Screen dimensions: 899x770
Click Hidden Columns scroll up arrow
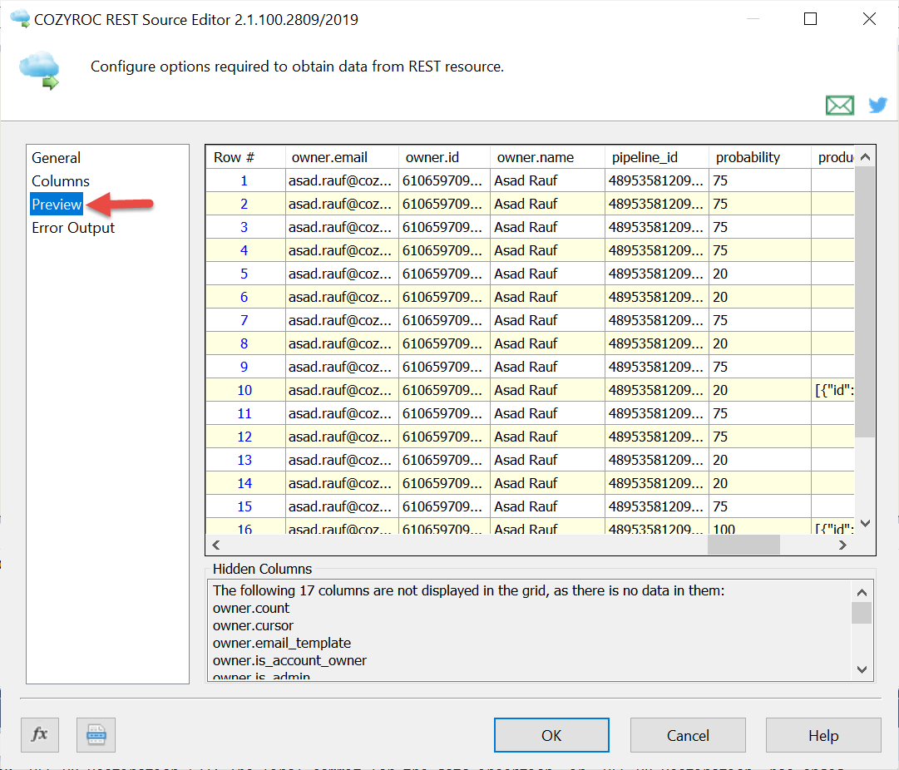(x=862, y=592)
